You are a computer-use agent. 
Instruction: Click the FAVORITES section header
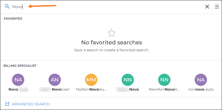13,19
